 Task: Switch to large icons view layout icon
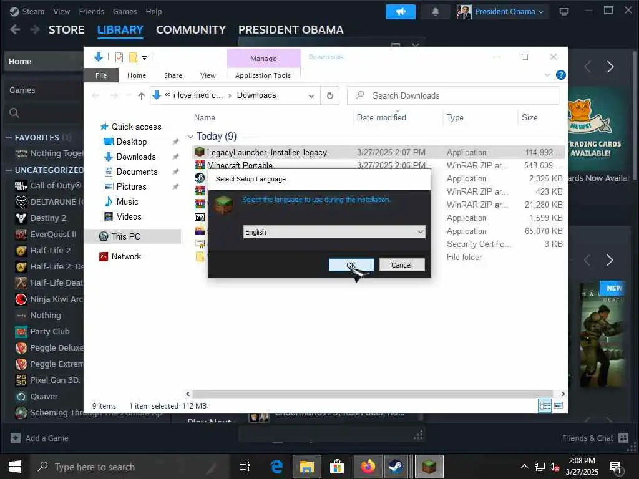(559, 405)
